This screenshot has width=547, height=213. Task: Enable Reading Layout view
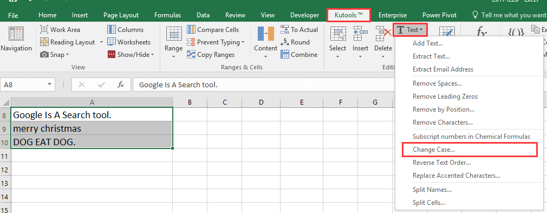click(68, 42)
